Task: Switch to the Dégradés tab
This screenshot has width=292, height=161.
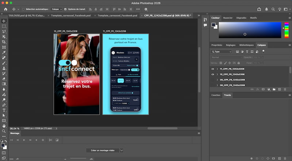Action: [241, 18]
